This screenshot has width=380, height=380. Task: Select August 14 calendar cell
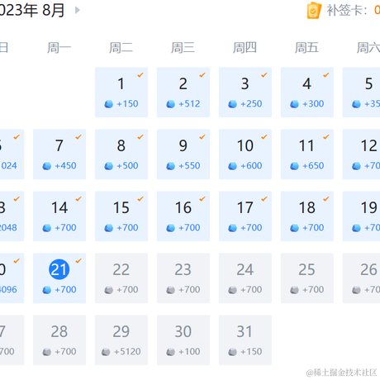click(x=59, y=216)
